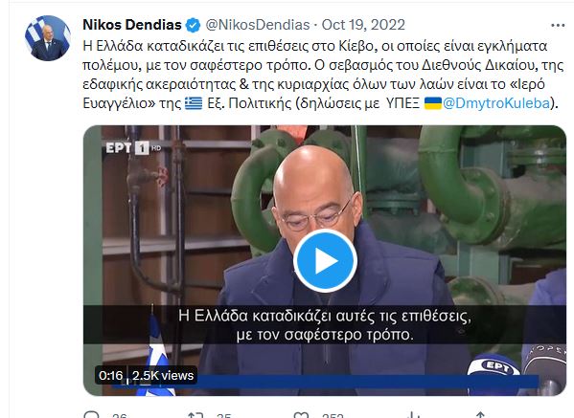Screen dimensions: 574x418
Task: Click the 0:16 duration and views badge
Action: (x=146, y=375)
